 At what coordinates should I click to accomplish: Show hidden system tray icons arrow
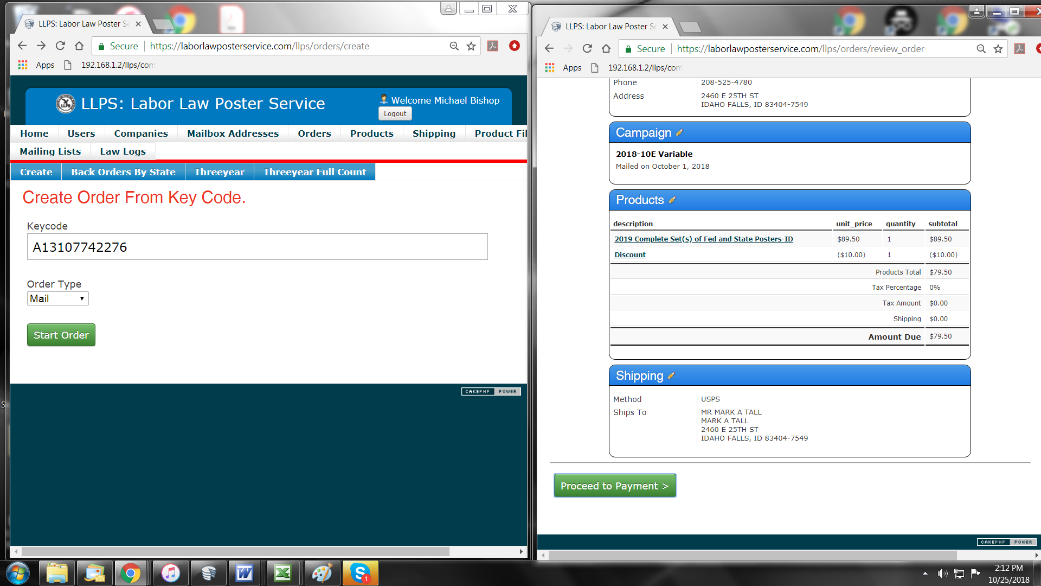925,574
